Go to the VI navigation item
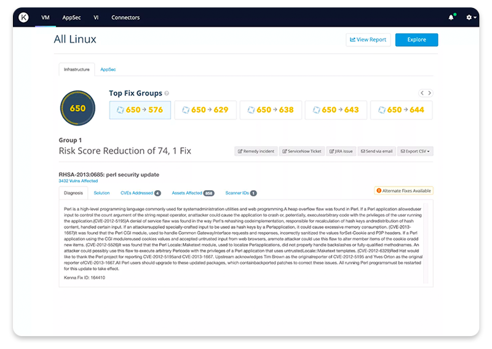This screenshot has width=492, height=349. 96,18
